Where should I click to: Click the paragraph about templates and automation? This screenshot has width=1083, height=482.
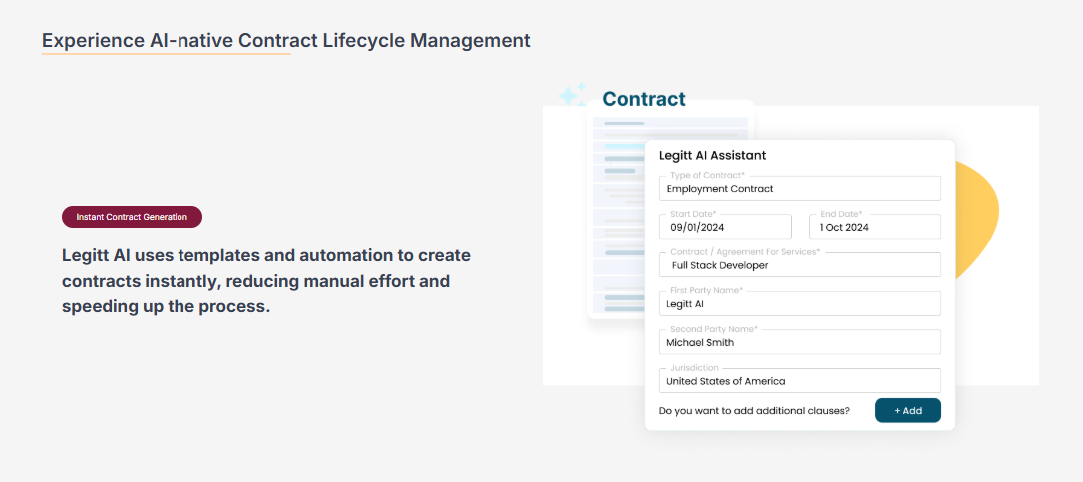pos(265,281)
